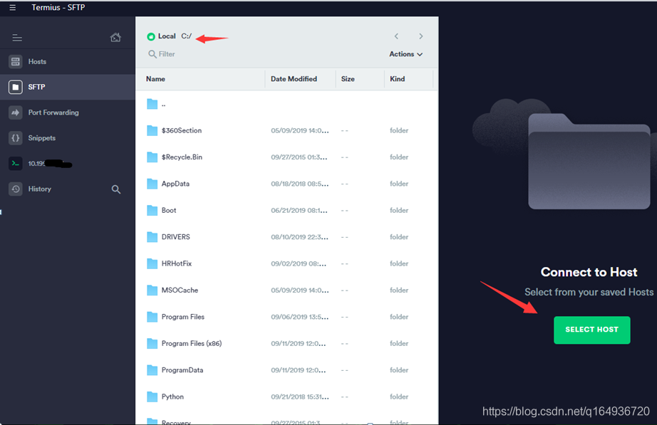657x425 pixels.
Task: Select the ProgramData folder name
Action: coord(182,370)
